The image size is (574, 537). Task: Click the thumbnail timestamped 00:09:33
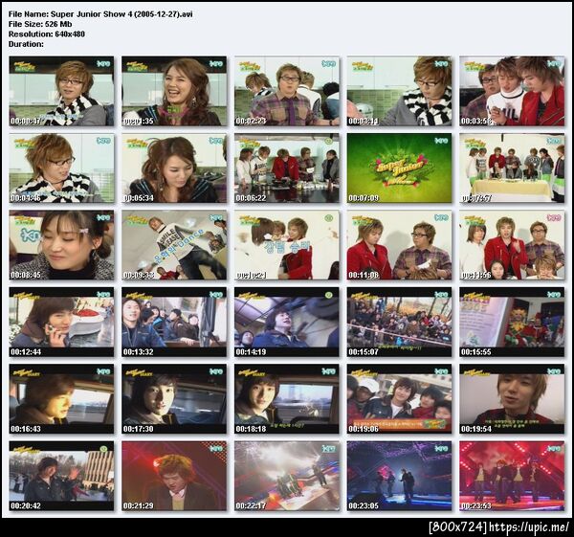[x=174, y=245]
